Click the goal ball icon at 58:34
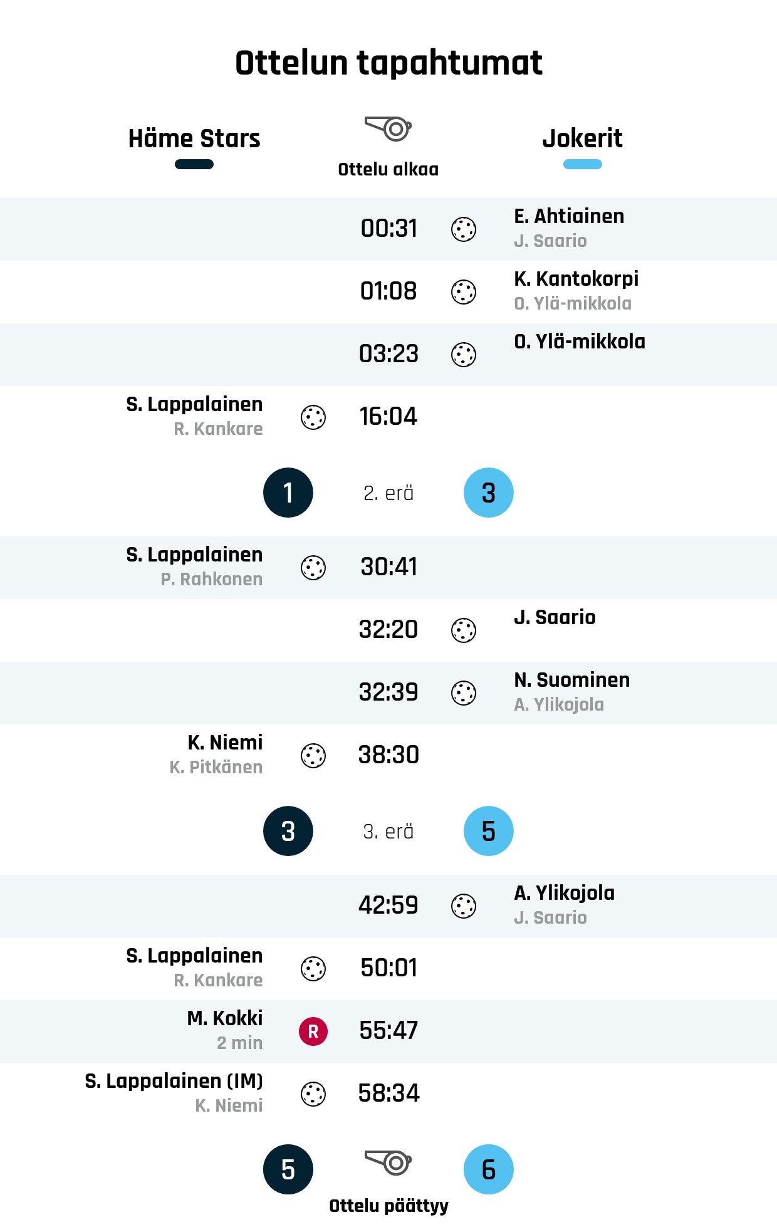 coord(313,1094)
